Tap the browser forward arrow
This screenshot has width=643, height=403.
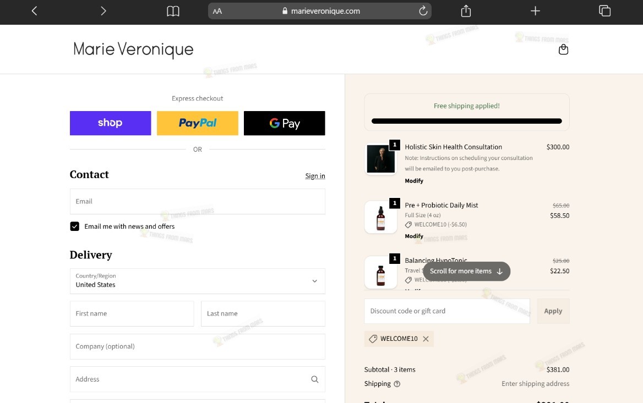click(x=103, y=11)
